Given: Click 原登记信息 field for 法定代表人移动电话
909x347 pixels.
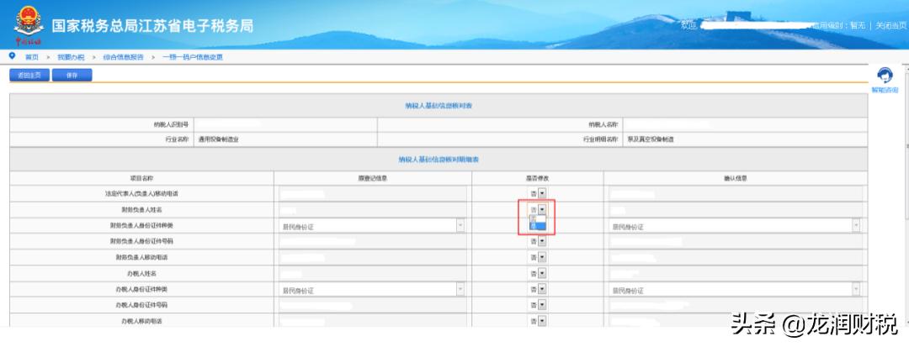Looking at the screenshot, I should (x=372, y=194).
